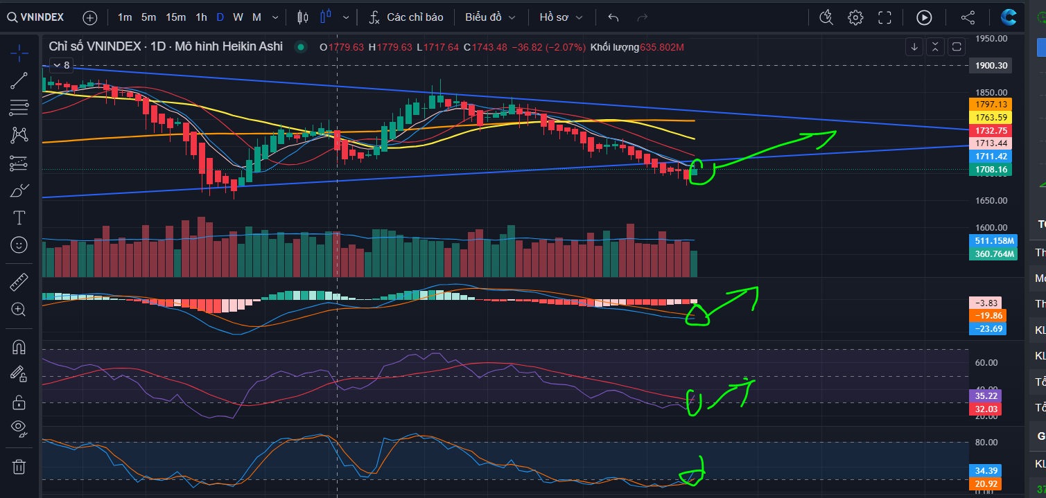The height and width of the screenshot is (498, 1046).
Task: Move the chart pane down
Action: coord(915,47)
